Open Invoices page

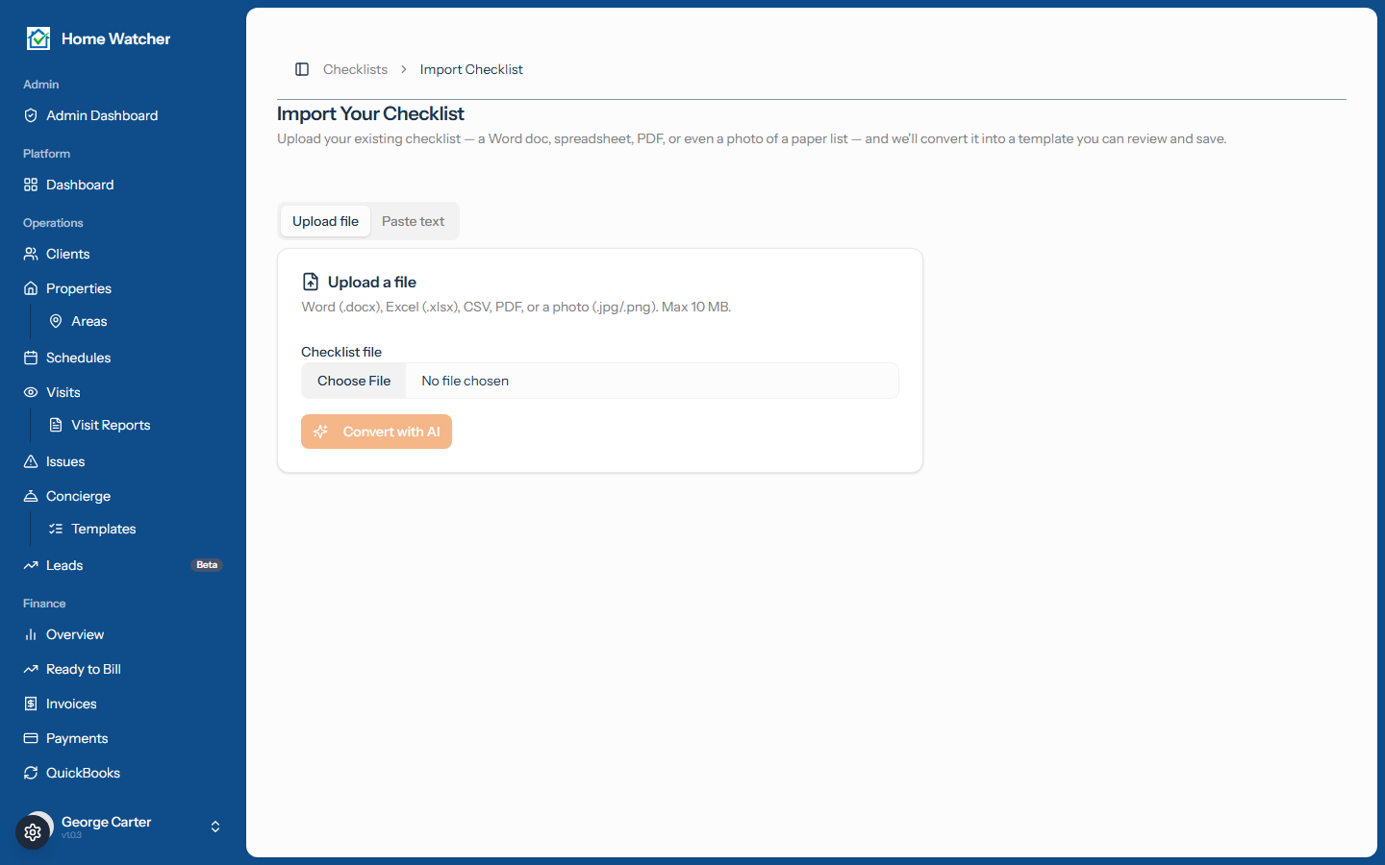(123, 704)
